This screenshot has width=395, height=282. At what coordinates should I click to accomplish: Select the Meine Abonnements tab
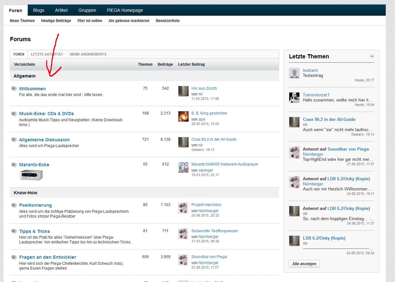88,54
